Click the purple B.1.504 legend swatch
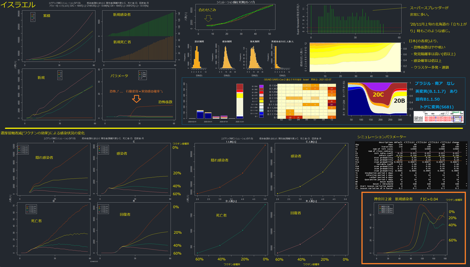This screenshot has width=470, height=267. pos(261,86)
